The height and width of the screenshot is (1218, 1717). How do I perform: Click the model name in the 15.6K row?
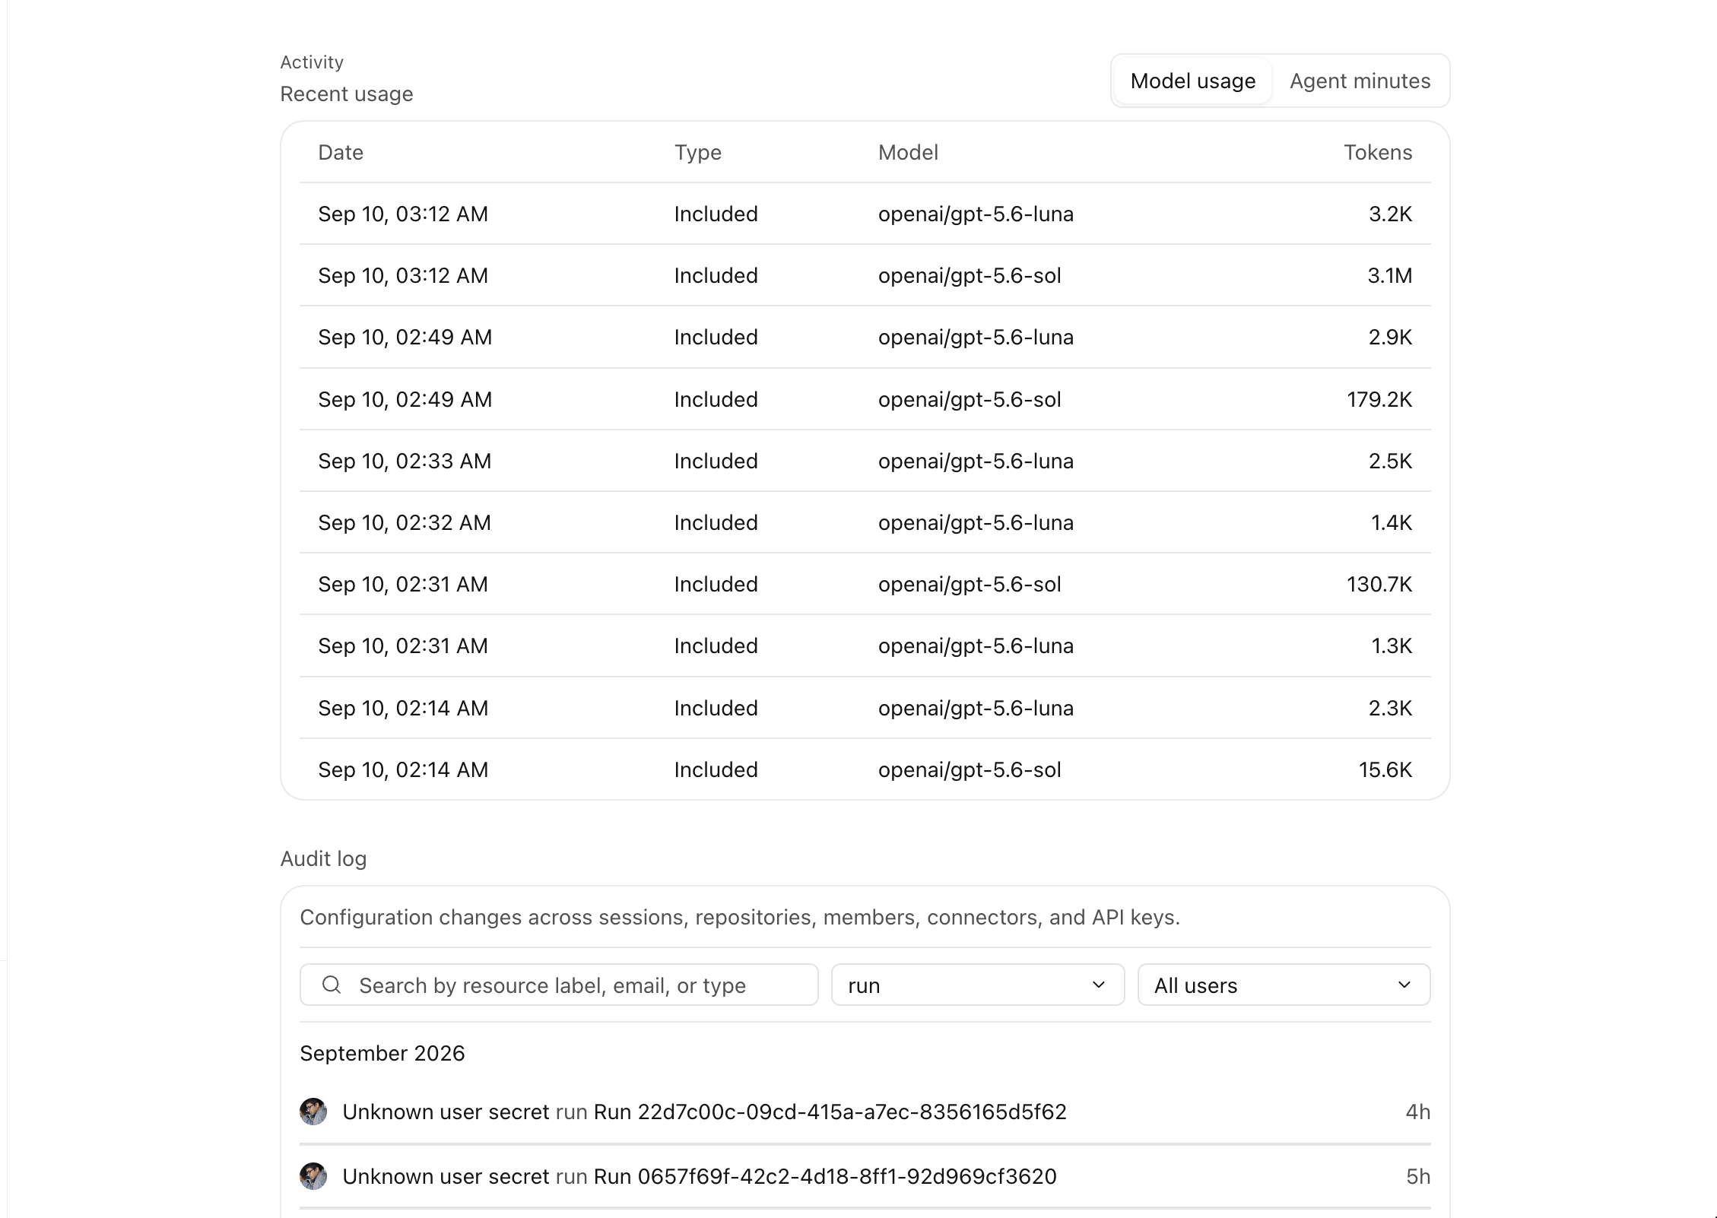pos(970,769)
